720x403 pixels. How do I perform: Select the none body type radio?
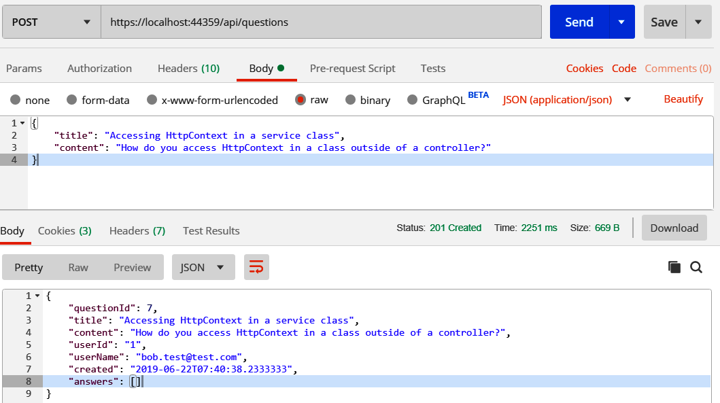[16, 100]
